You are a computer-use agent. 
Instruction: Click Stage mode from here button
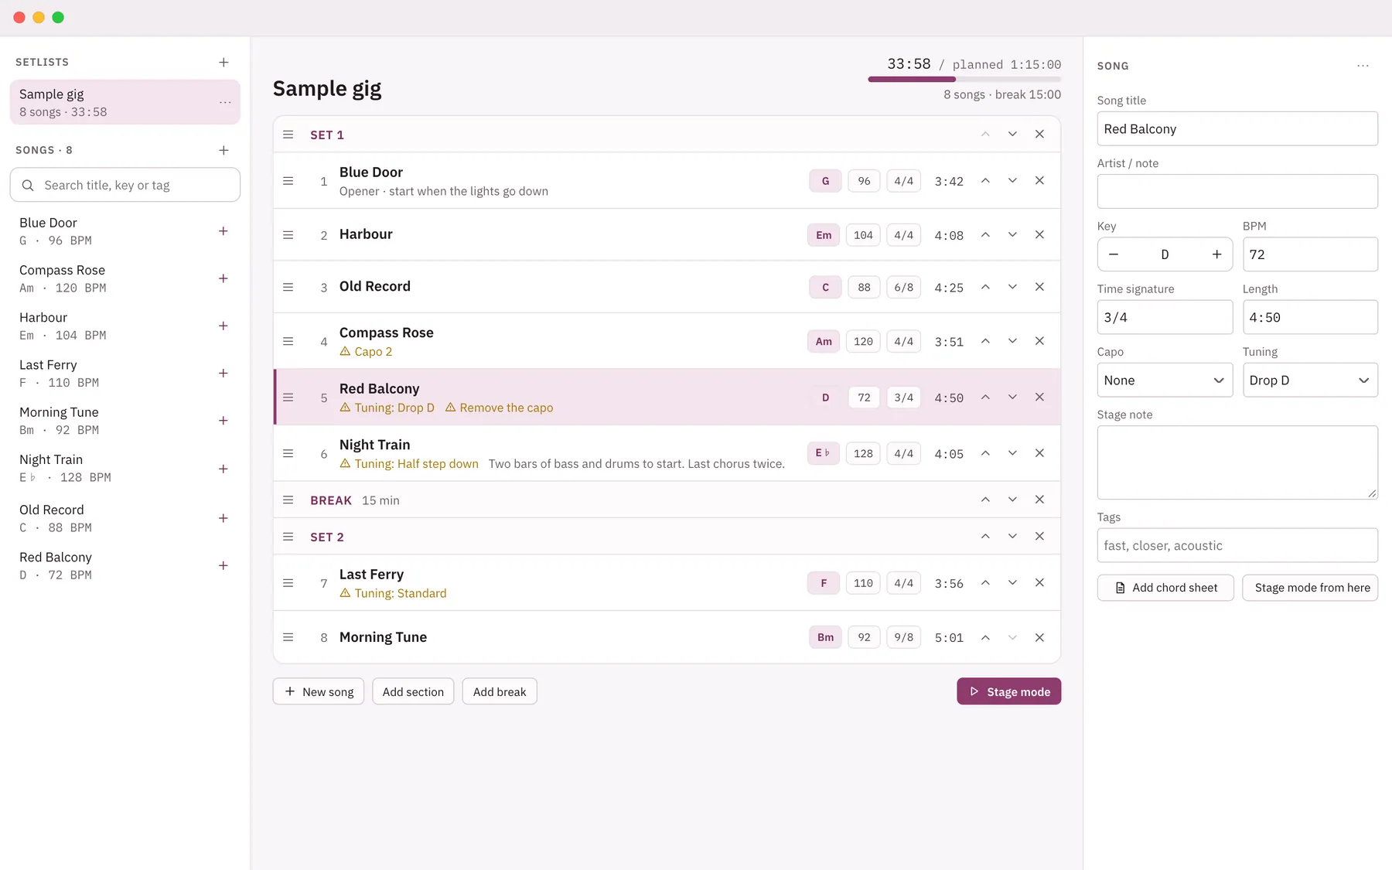click(x=1310, y=588)
